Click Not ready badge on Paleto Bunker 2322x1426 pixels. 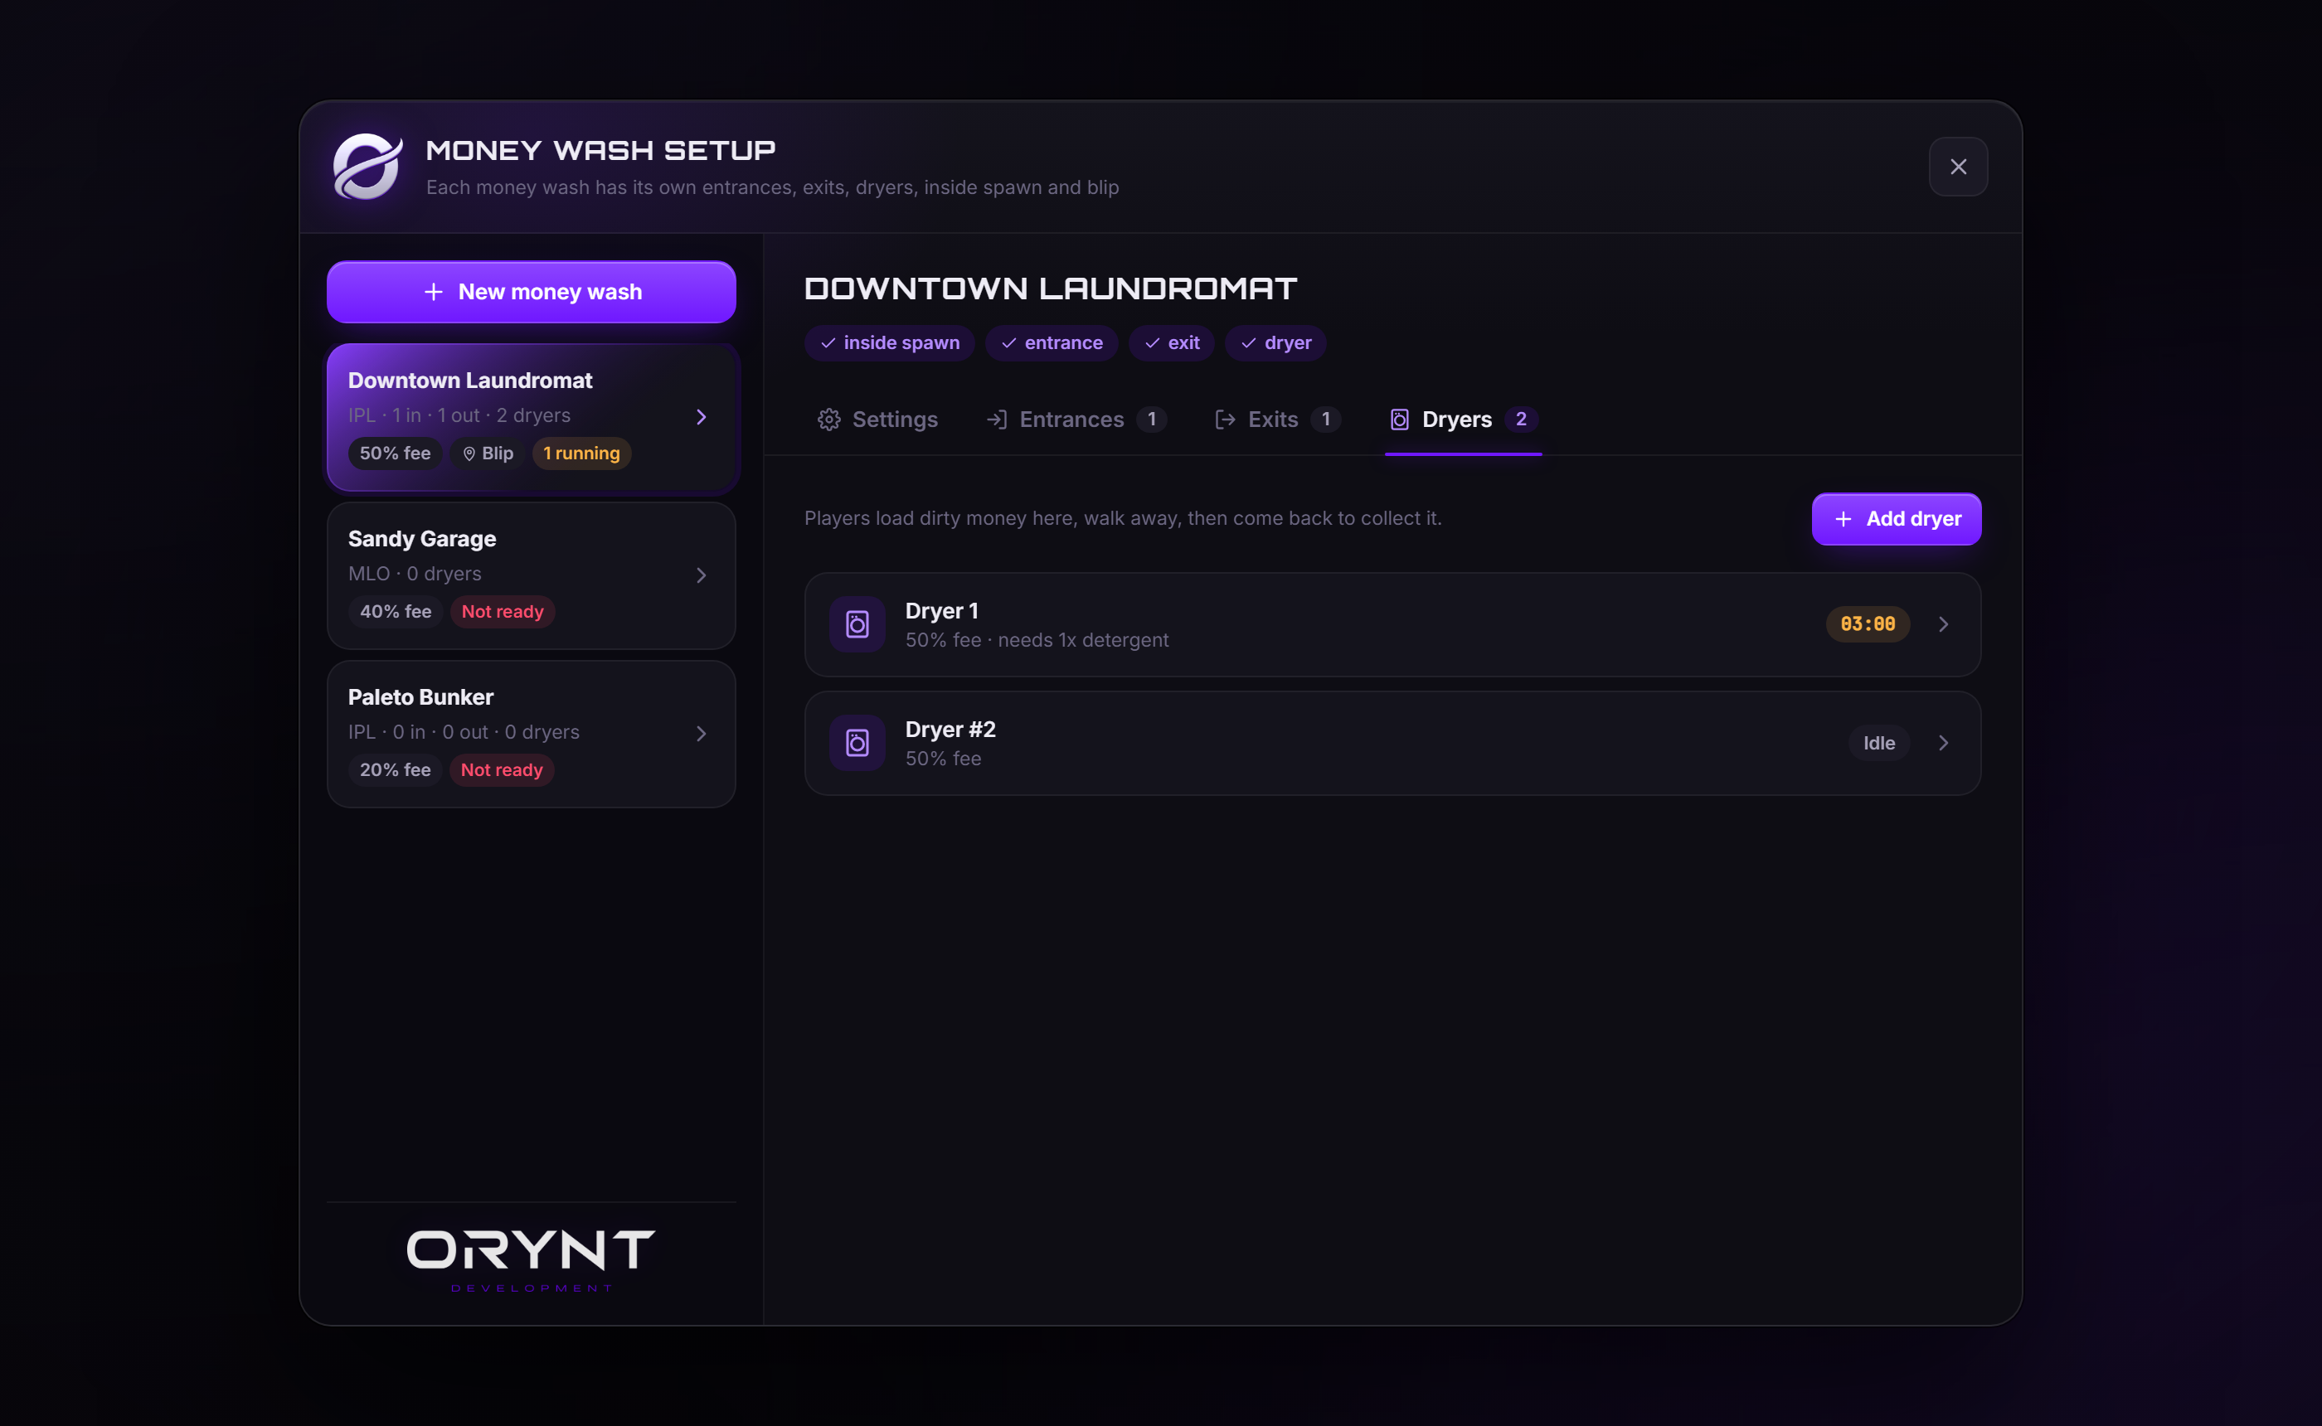tap(502, 770)
